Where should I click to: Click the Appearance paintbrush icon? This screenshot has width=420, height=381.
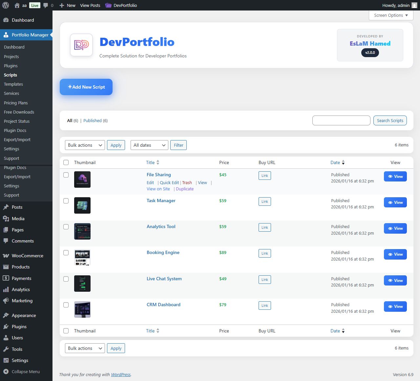click(6, 315)
